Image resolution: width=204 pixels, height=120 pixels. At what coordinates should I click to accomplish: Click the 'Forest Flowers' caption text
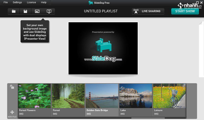pos(27,110)
